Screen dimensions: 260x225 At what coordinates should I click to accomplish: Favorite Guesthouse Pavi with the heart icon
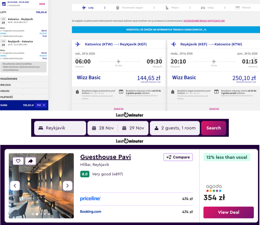click(18, 161)
